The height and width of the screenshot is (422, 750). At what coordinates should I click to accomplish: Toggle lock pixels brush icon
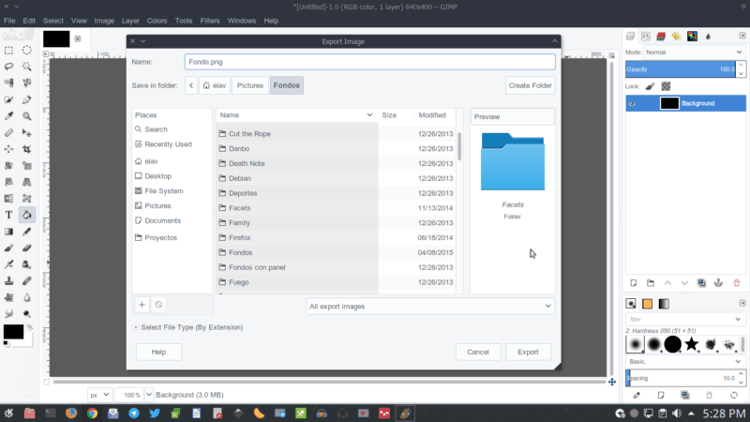coord(650,85)
